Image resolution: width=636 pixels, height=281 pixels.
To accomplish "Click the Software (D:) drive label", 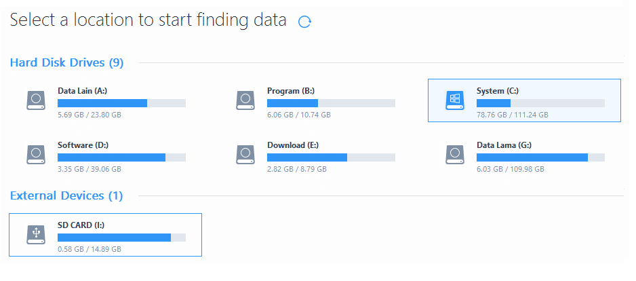I will coord(83,145).
